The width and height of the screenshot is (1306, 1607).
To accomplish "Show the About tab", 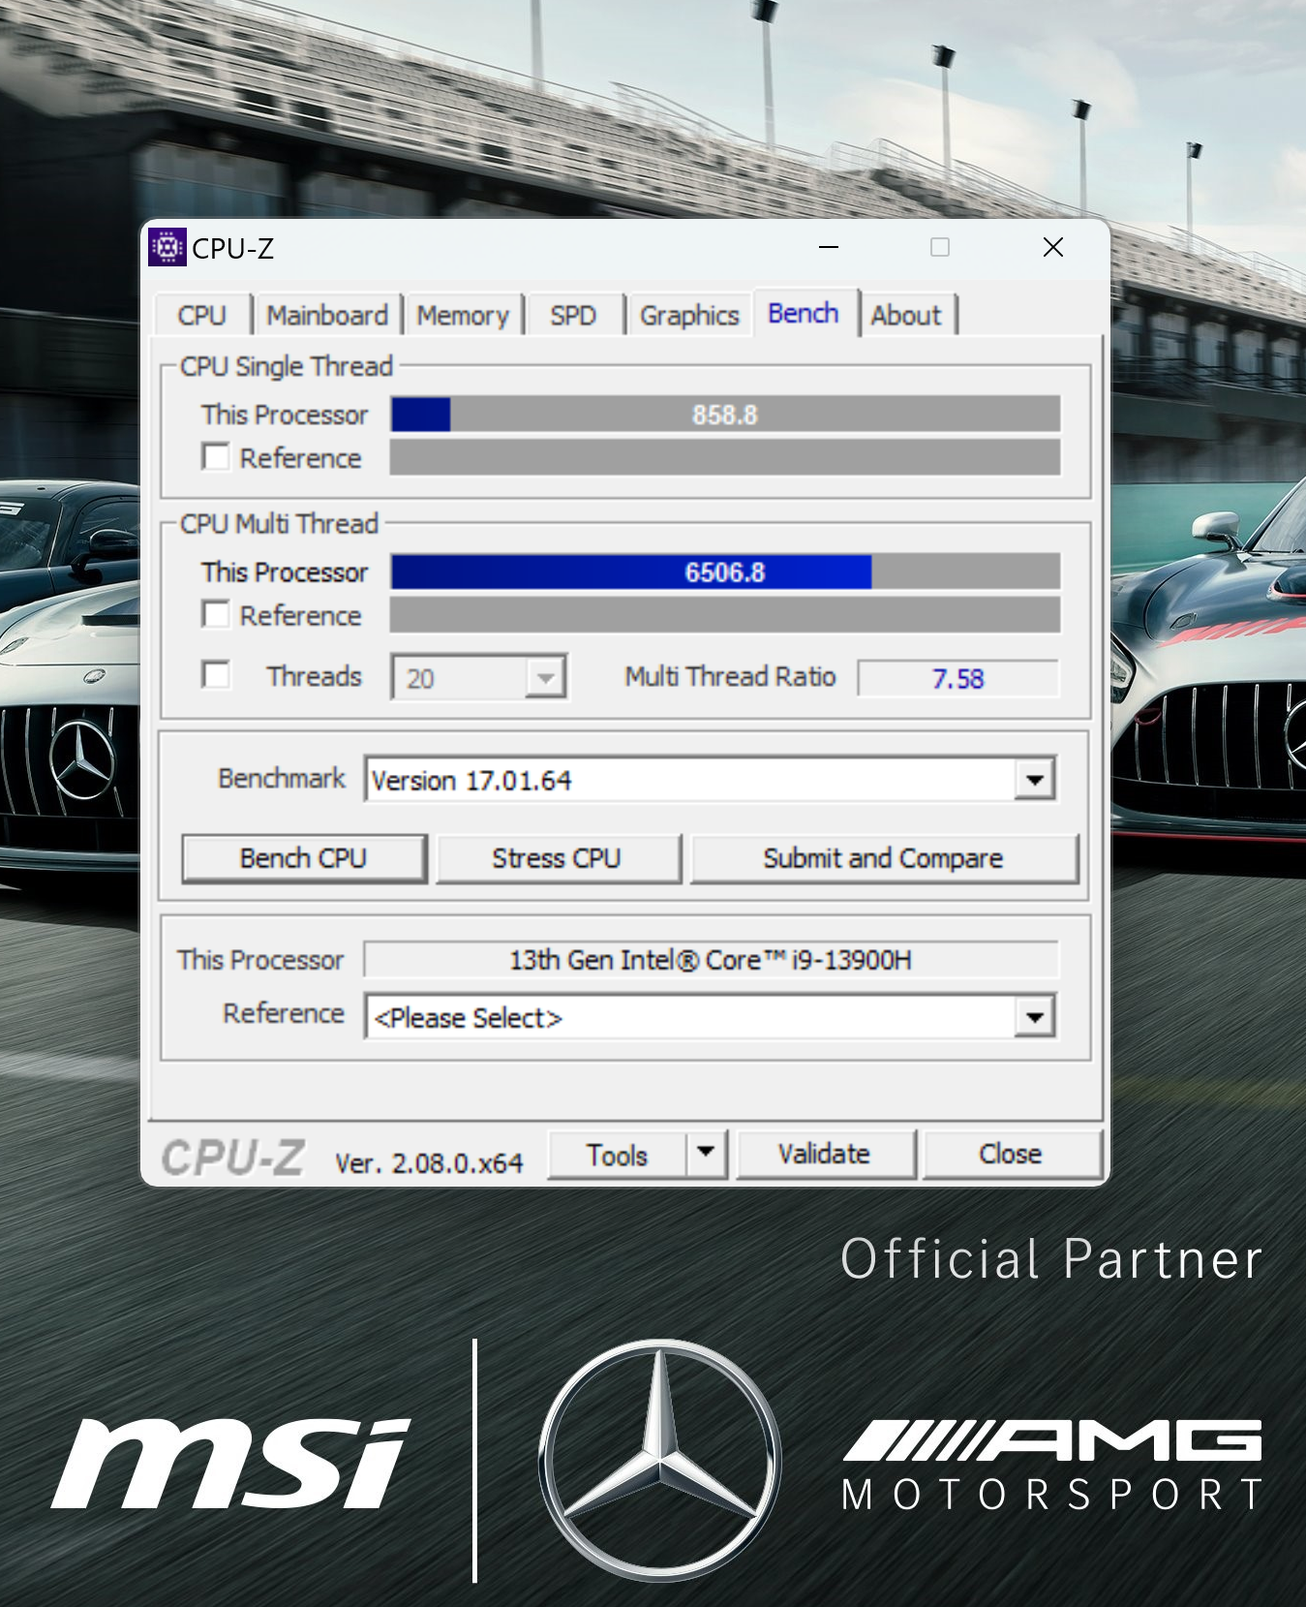I will [x=906, y=316].
